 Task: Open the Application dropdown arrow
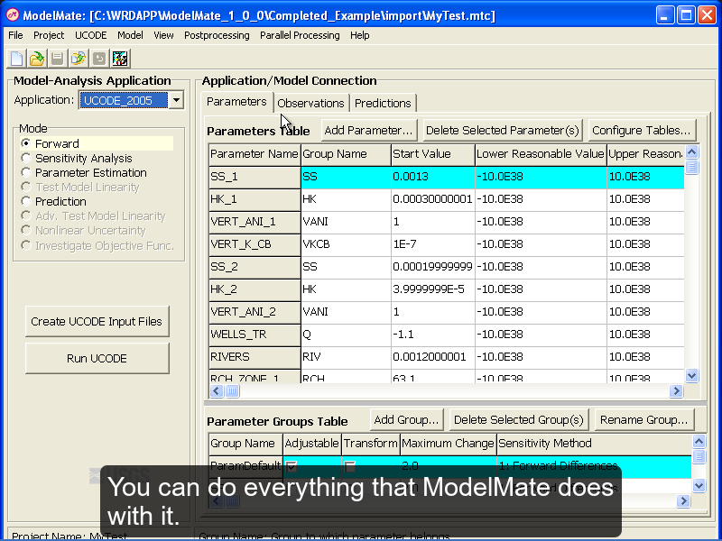(176, 100)
